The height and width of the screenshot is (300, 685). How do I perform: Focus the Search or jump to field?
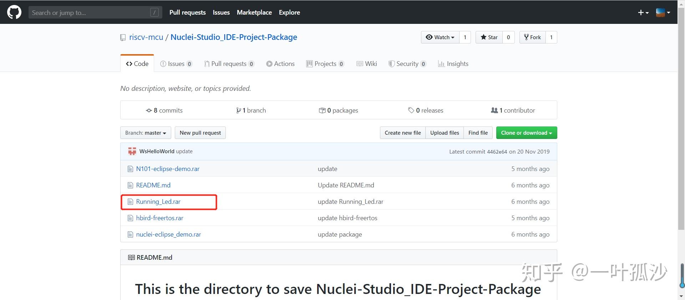pos(89,12)
